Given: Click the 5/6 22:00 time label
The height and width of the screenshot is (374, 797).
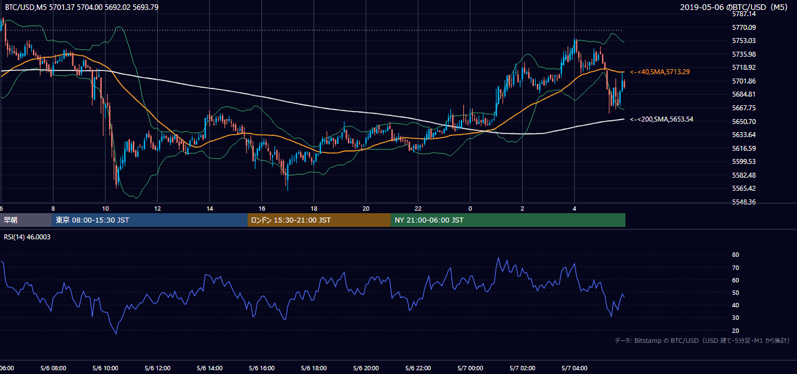Looking at the screenshot, I should 418,368.
